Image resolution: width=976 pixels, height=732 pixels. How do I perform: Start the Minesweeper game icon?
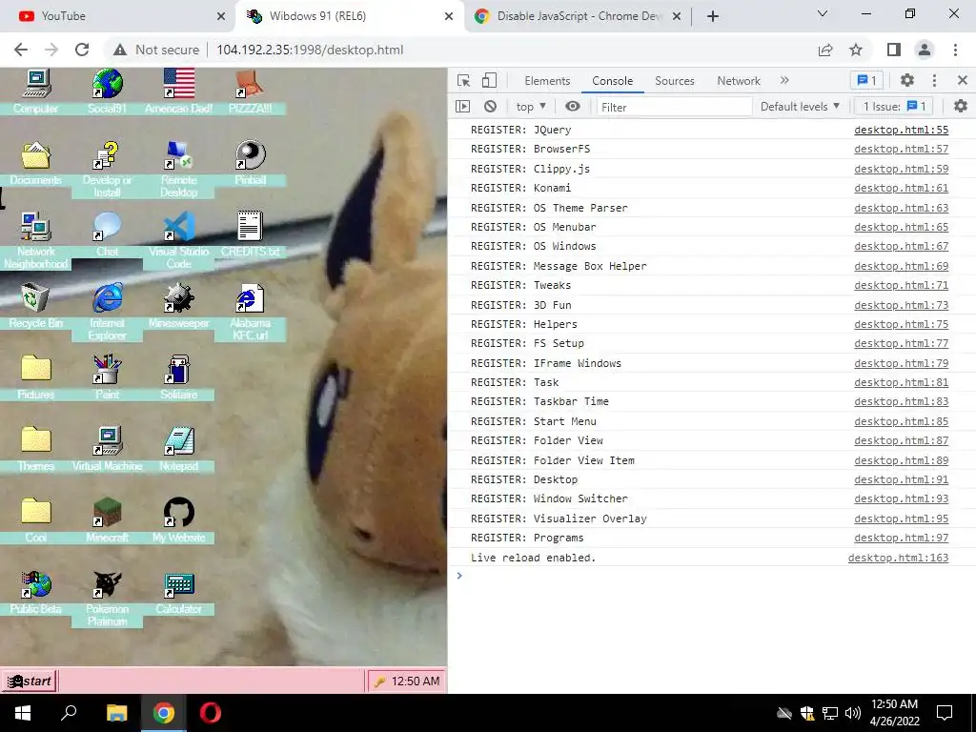tap(178, 298)
